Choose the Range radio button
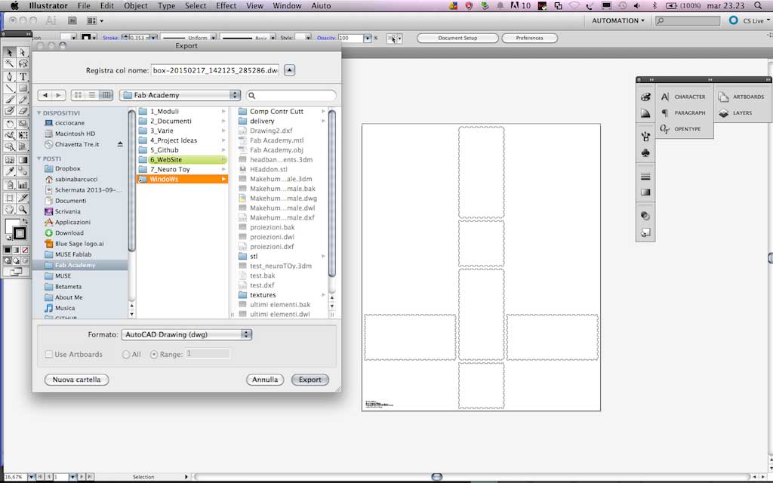The height and width of the screenshot is (483, 773). [x=154, y=355]
